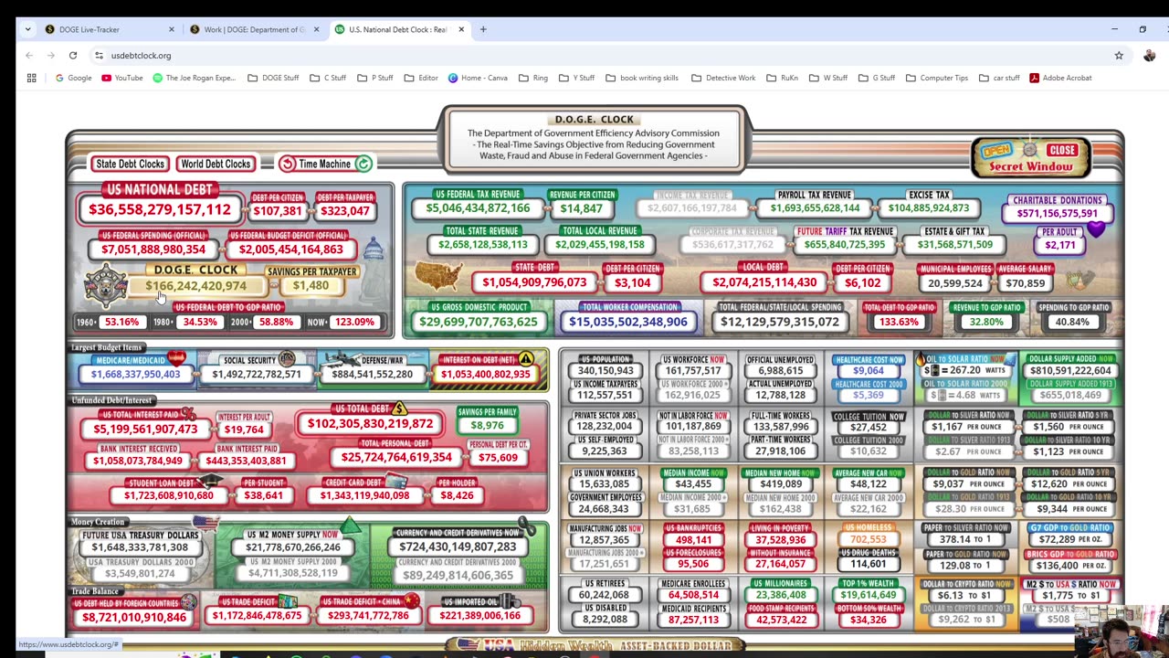Reload the current page
This screenshot has height=658, width=1169.
[x=73, y=56]
